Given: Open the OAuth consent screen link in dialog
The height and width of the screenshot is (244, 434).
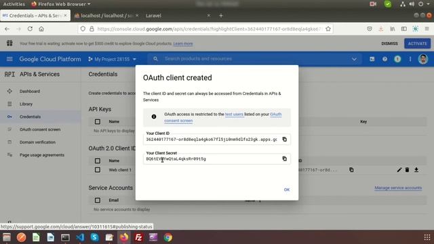Looking at the screenshot, I should [223, 117].
